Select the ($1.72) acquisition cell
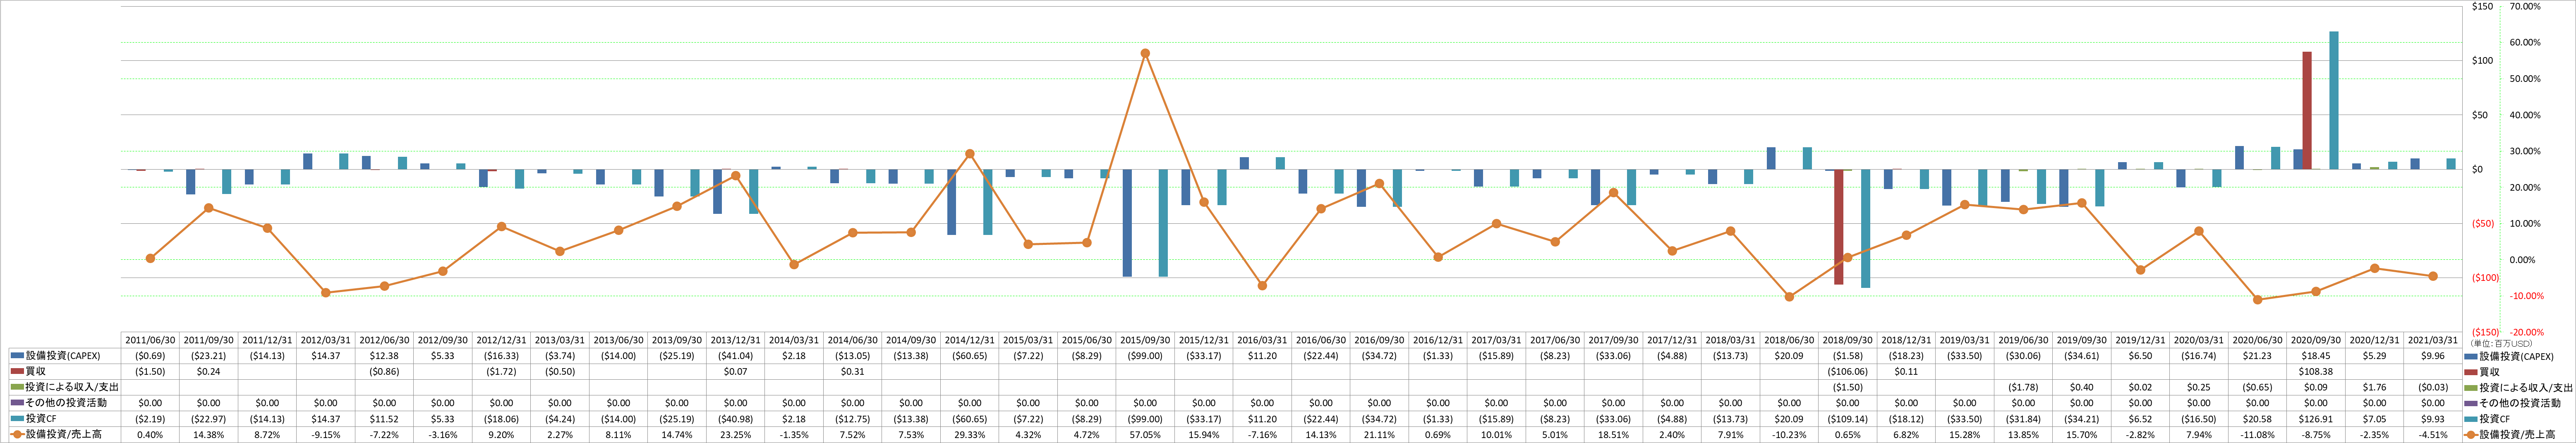Image resolution: width=2576 pixels, height=443 pixels. (501, 371)
